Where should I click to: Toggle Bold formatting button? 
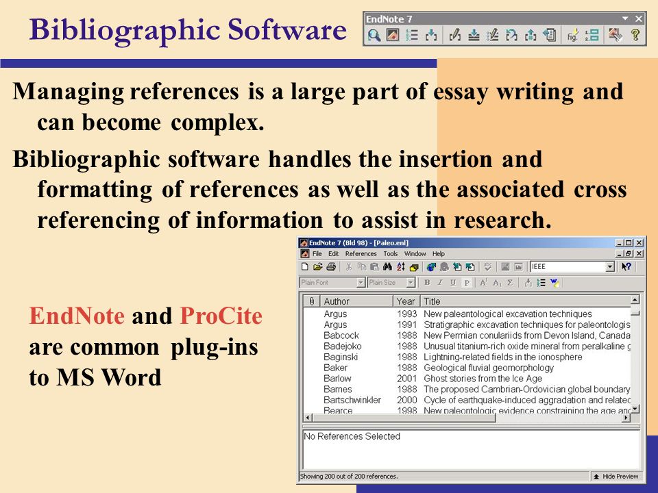427,283
